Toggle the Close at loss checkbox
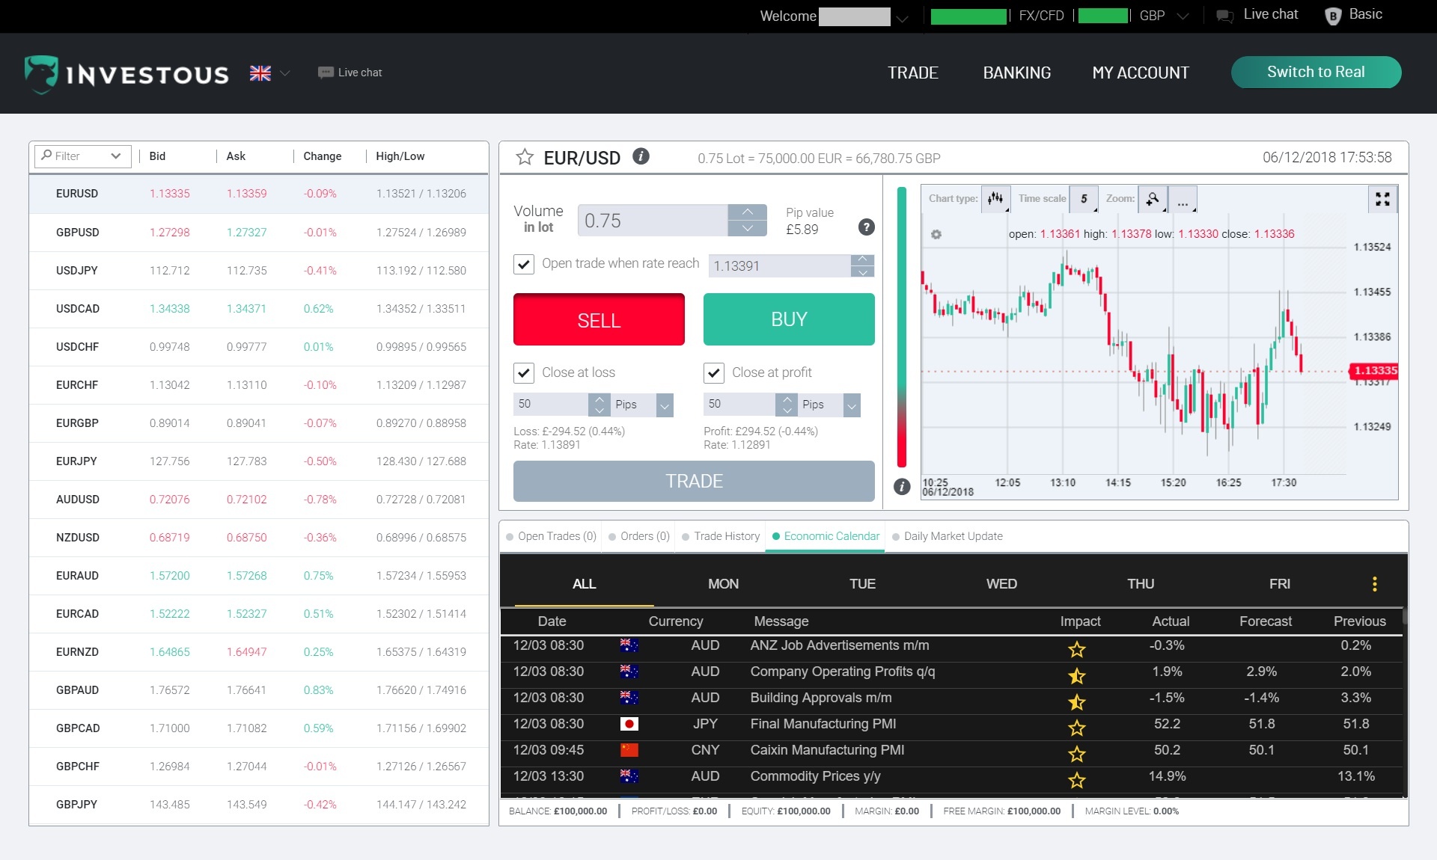1437x860 pixels. point(524,372)
